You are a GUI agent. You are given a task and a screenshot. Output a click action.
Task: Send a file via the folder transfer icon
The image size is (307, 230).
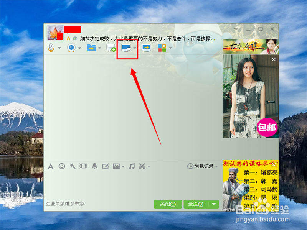(x=91, y=48)
